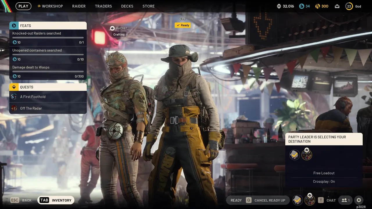Select Knocked-out Raiders searched feat

point(48,38)
